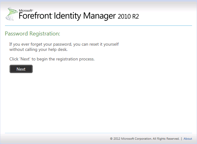The width and height of the screenshot is (197, 144).
Task: Click the 'If you ever forget your password' sentence
Action: pyautogui.click(x=64, y=47)
